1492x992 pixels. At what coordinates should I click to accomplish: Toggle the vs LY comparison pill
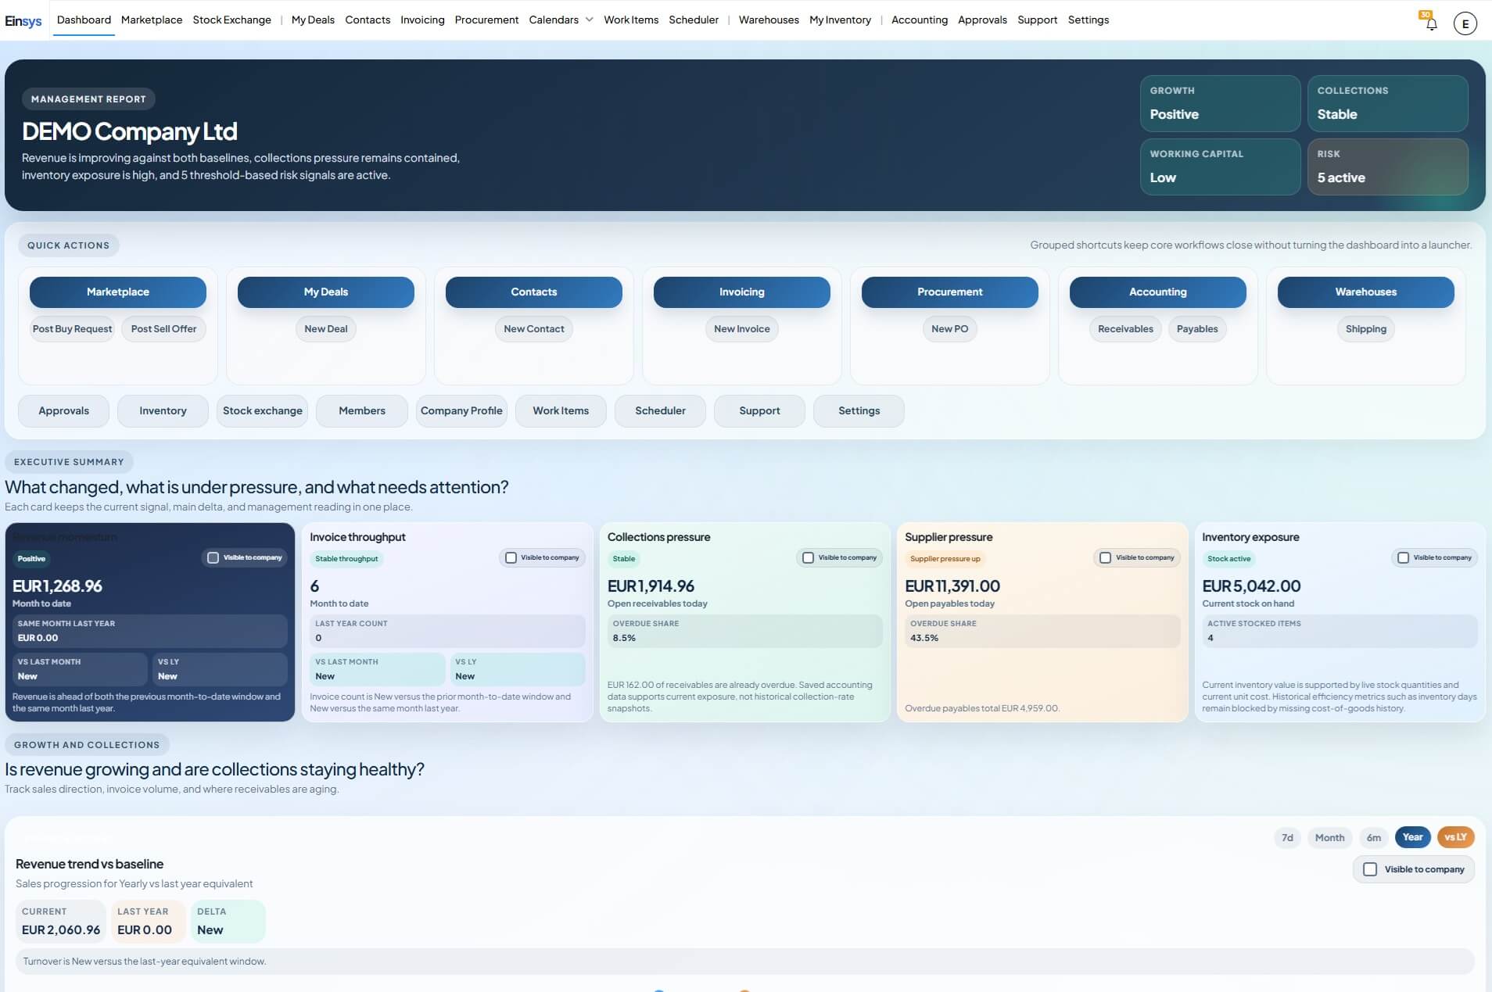coord(1455,837)
